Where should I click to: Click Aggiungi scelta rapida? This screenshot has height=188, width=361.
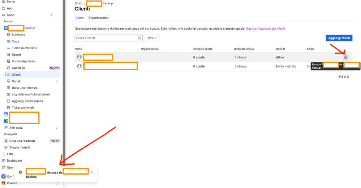pos(27,101)
